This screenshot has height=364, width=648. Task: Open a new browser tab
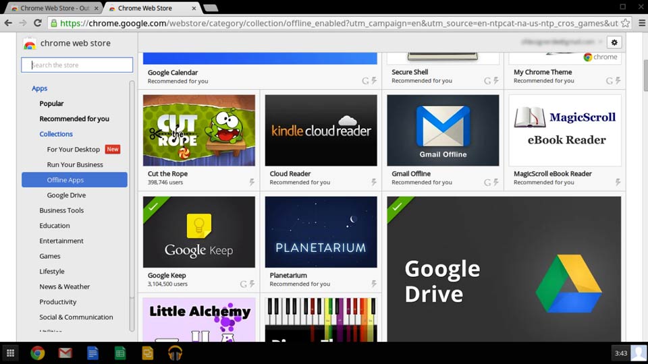point(211,8)
